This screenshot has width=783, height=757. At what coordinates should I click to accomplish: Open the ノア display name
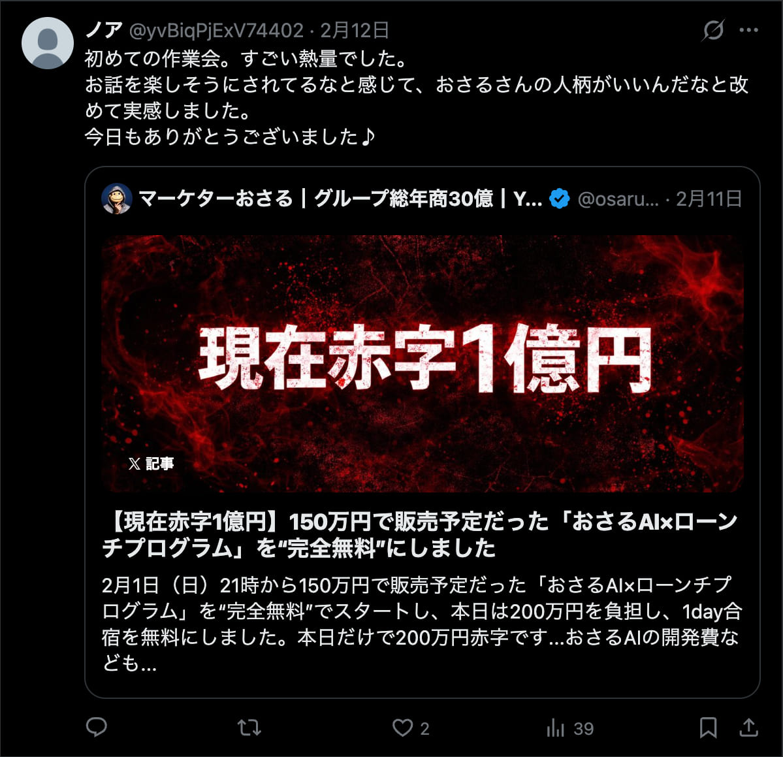[x=104, y=31]
